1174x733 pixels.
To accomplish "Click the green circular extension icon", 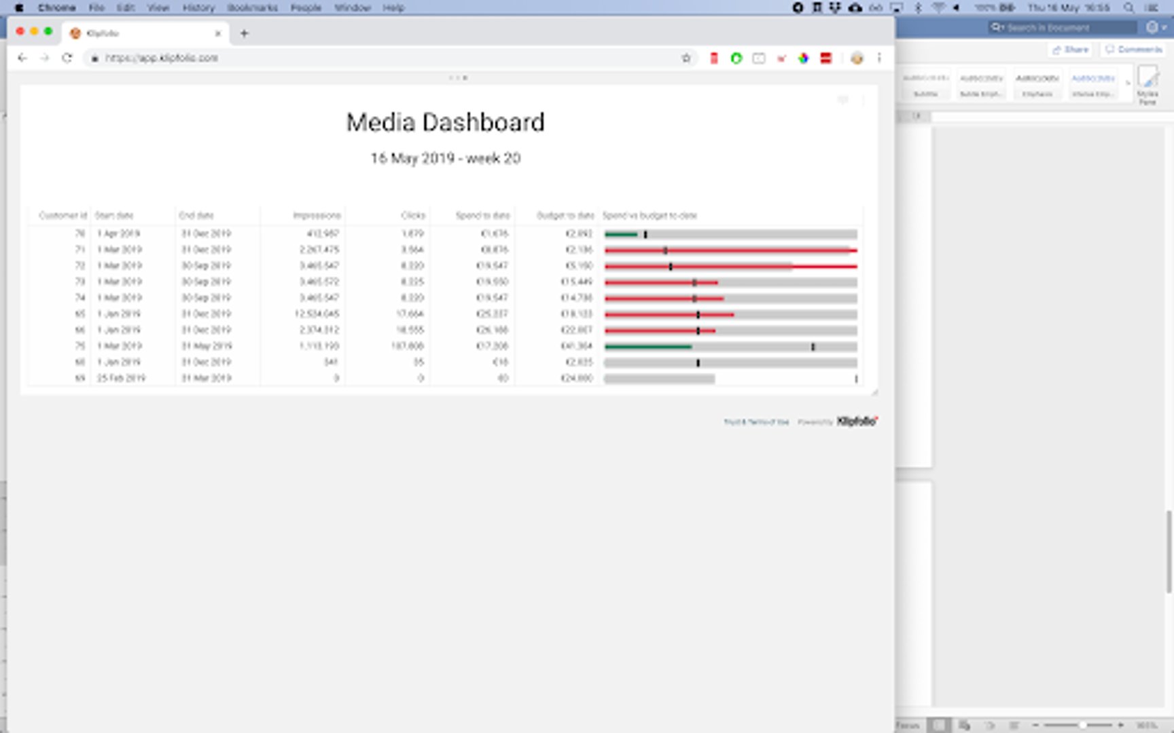I will 736,58.
